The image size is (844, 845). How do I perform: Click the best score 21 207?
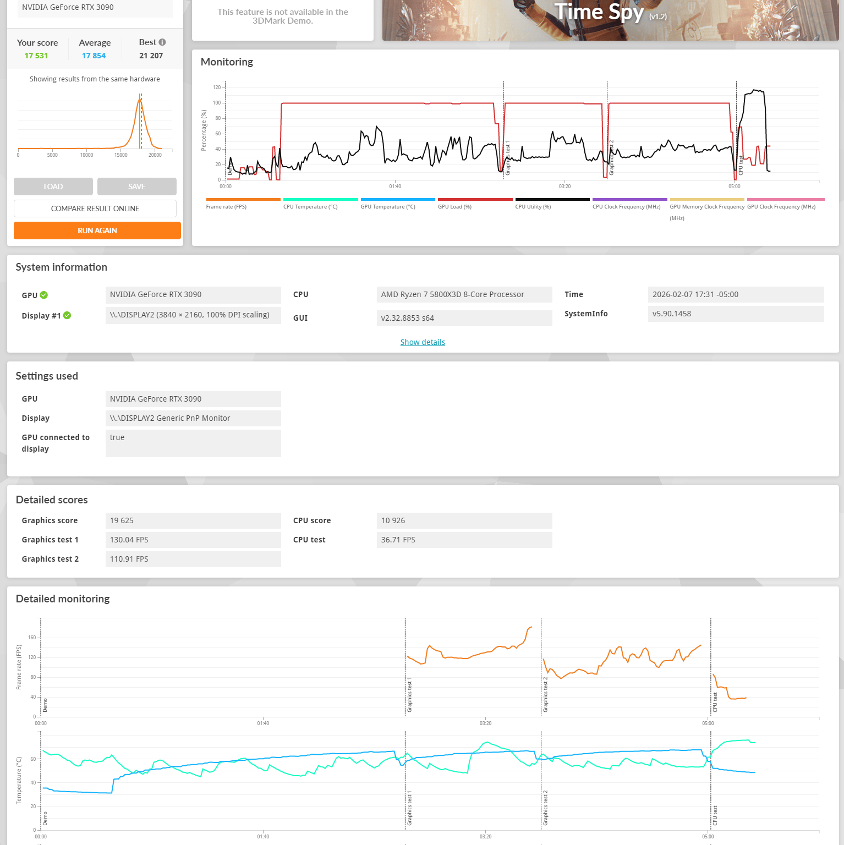pyautogui.click(x=151, y=56)
